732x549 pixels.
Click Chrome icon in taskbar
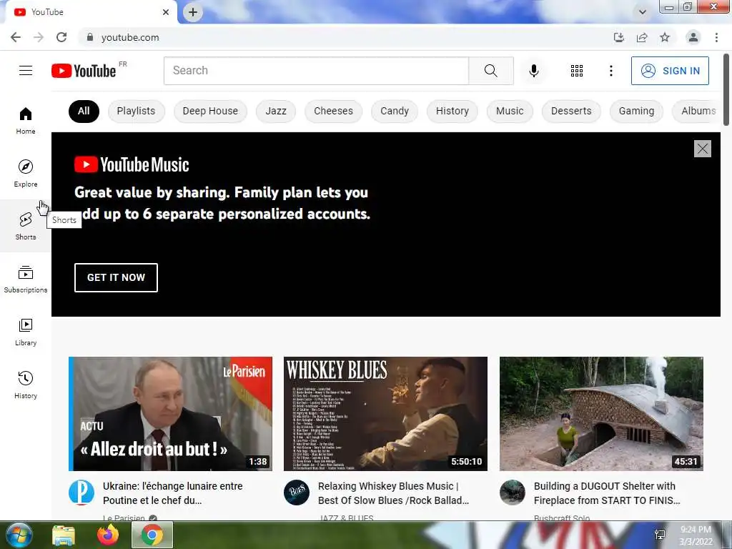click(152, 535)
